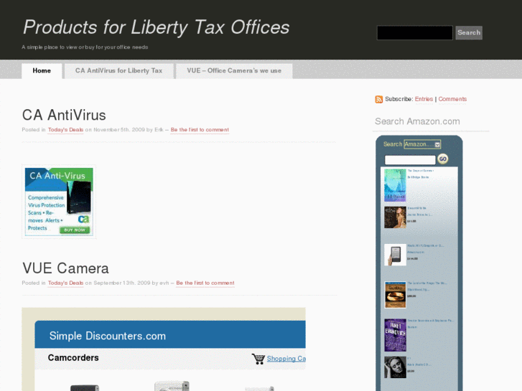522x391 pixels.
Task: Click the orange RSS feed icon
Action: pyautogui.click(x=379, y=99)
